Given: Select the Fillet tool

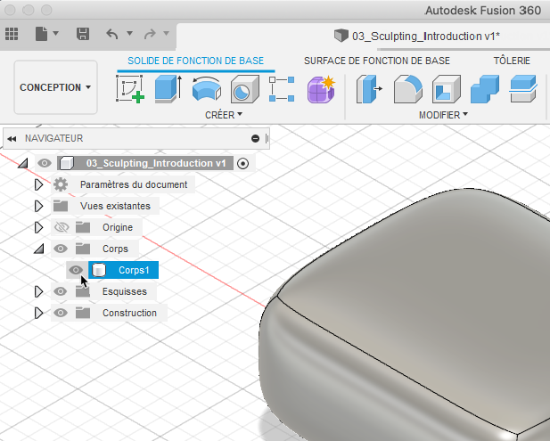Looking at the screenshot, I should click(x=408, y=89).
